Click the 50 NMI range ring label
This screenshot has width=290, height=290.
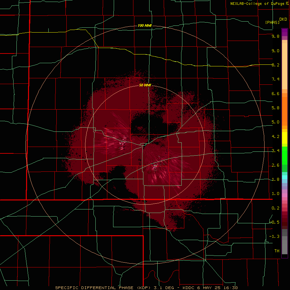(x=145, y=85)
